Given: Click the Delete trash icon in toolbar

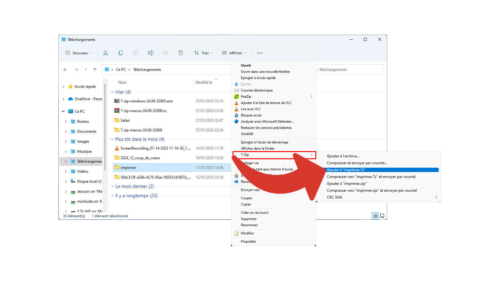Looking at the screenshot, I should coord(181,53).
